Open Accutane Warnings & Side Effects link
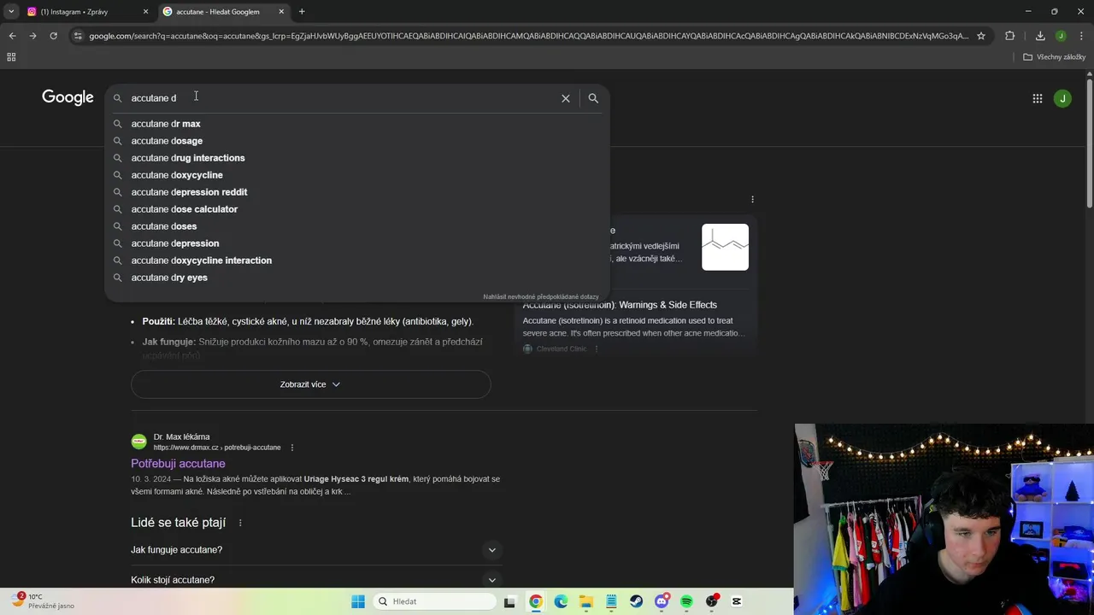The height and width of the screenshot is (615, 1094). coord(620,305)
